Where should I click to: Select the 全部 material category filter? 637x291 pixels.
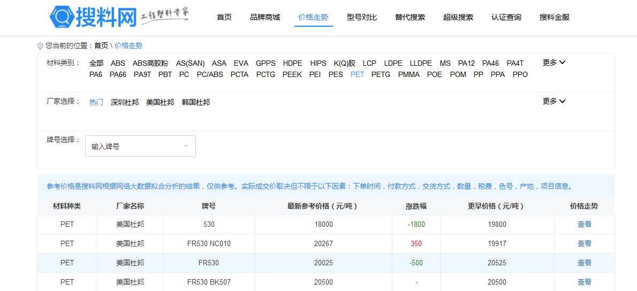point(96,63)
